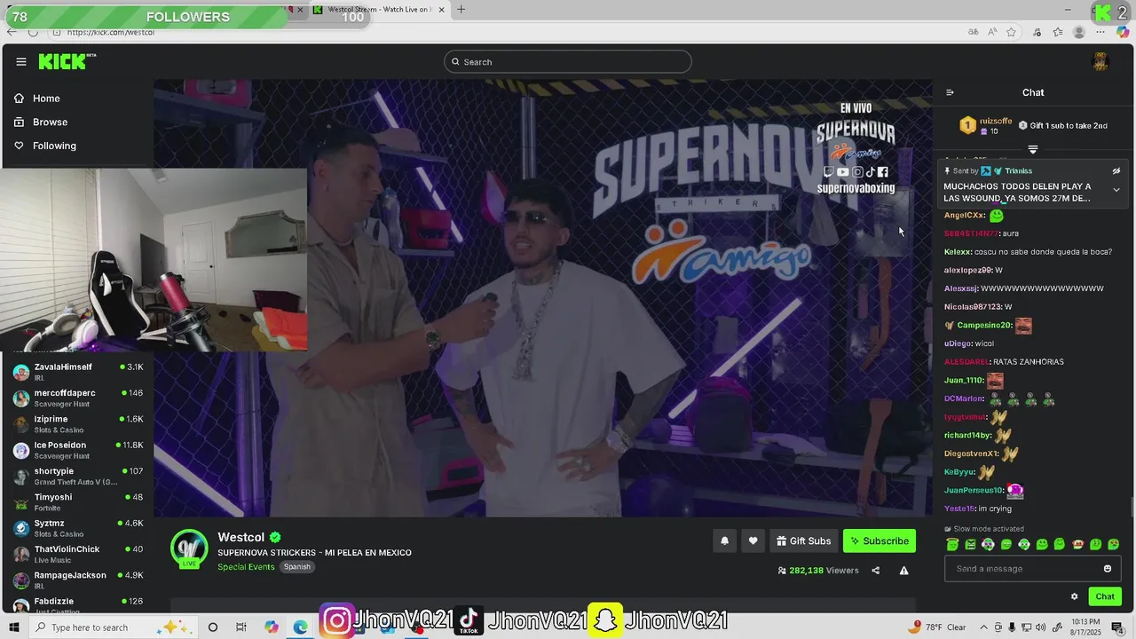
Task: Open the browser settings and more menu
Action: (1101, 32)
